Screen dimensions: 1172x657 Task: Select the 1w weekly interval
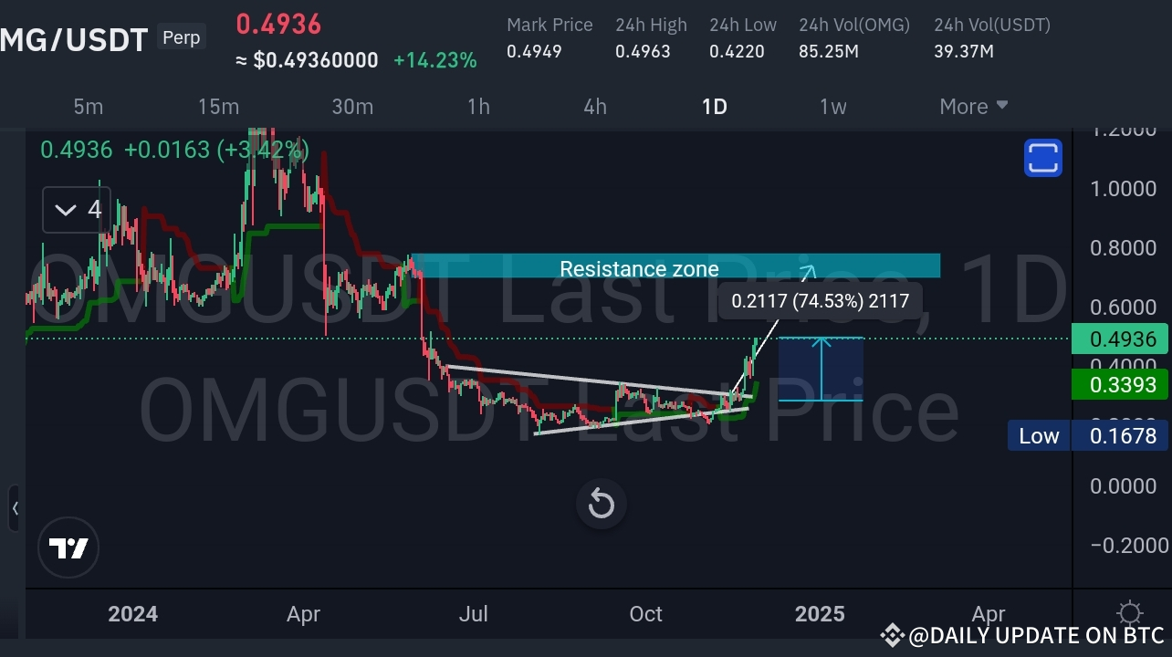832,106
